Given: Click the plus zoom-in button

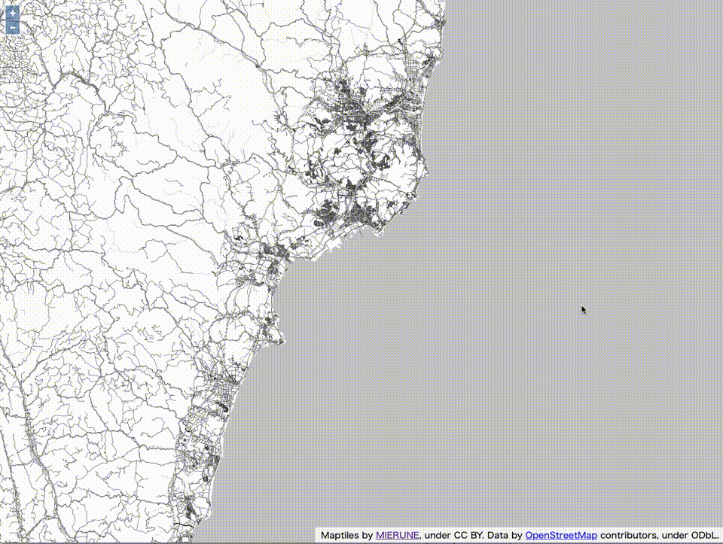Looking at the screenshot, I should point(13,13).
